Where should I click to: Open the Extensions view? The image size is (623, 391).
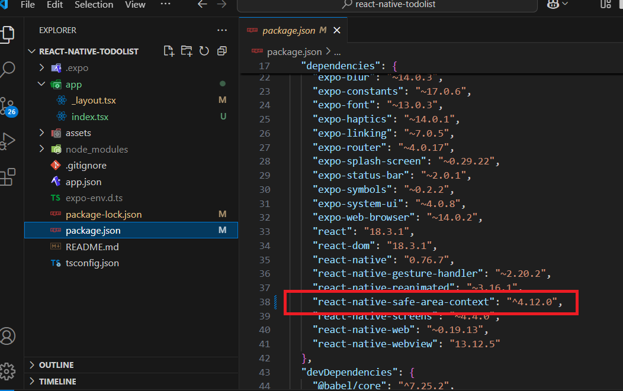(x=8, y=177)
